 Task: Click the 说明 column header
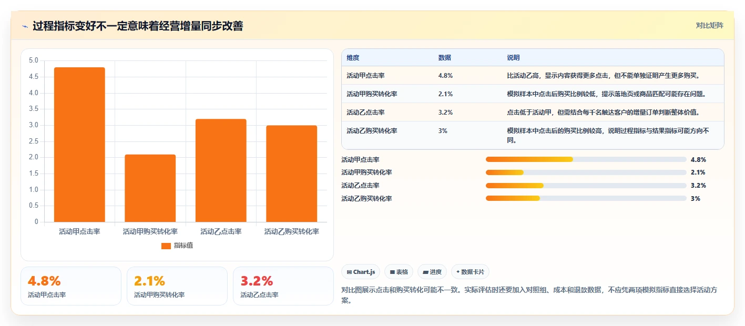click(513, 57)
